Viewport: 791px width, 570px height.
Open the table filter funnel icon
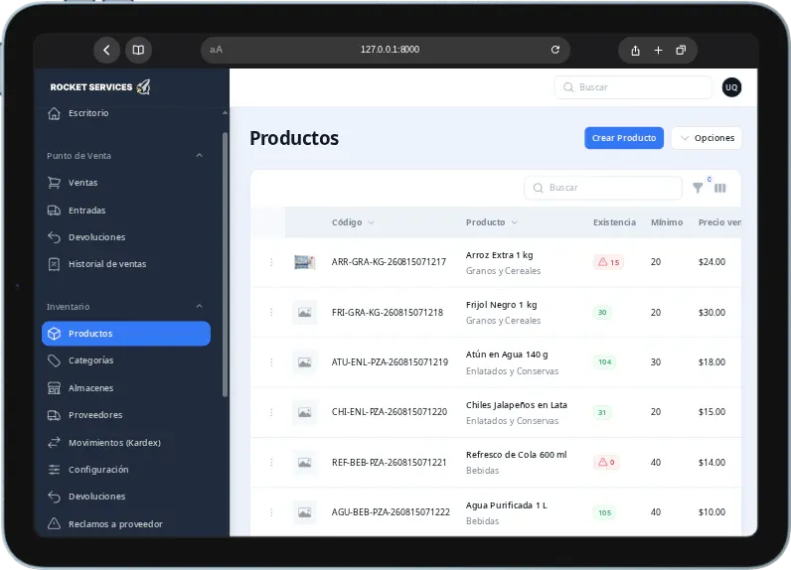[x=698, y=188]
